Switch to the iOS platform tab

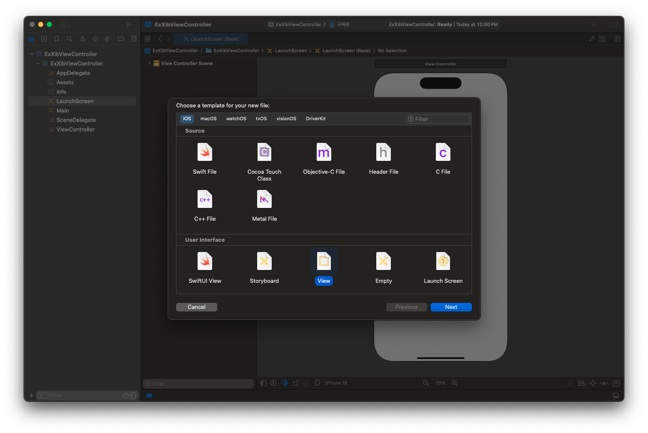tap(187, 119)
